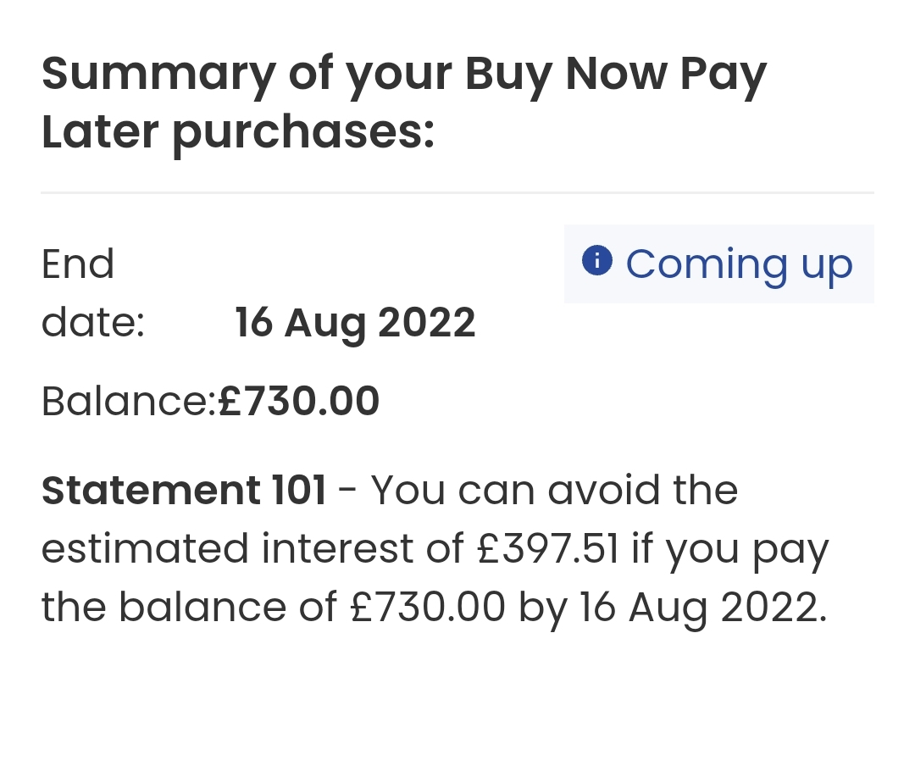Select the 16 Aug 2022 end date
The image size is (915, 783).
(355, 323)
